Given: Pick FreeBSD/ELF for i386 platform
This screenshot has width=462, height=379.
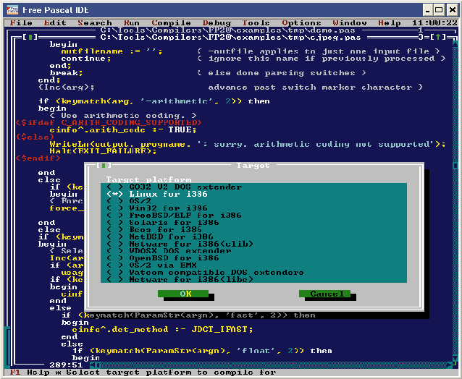Looking at the screenshot, I should tap(115, 216).
